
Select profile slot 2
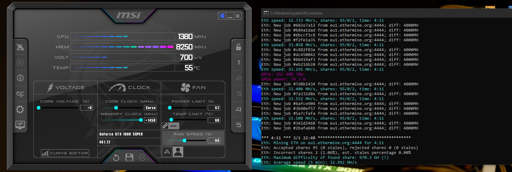click(238, 78)
